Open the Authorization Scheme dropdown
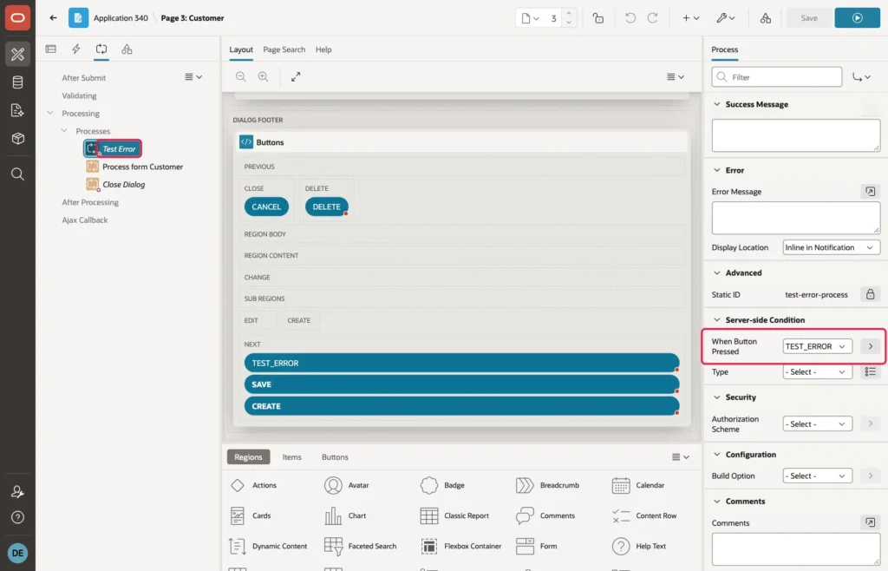 point(817,424)
